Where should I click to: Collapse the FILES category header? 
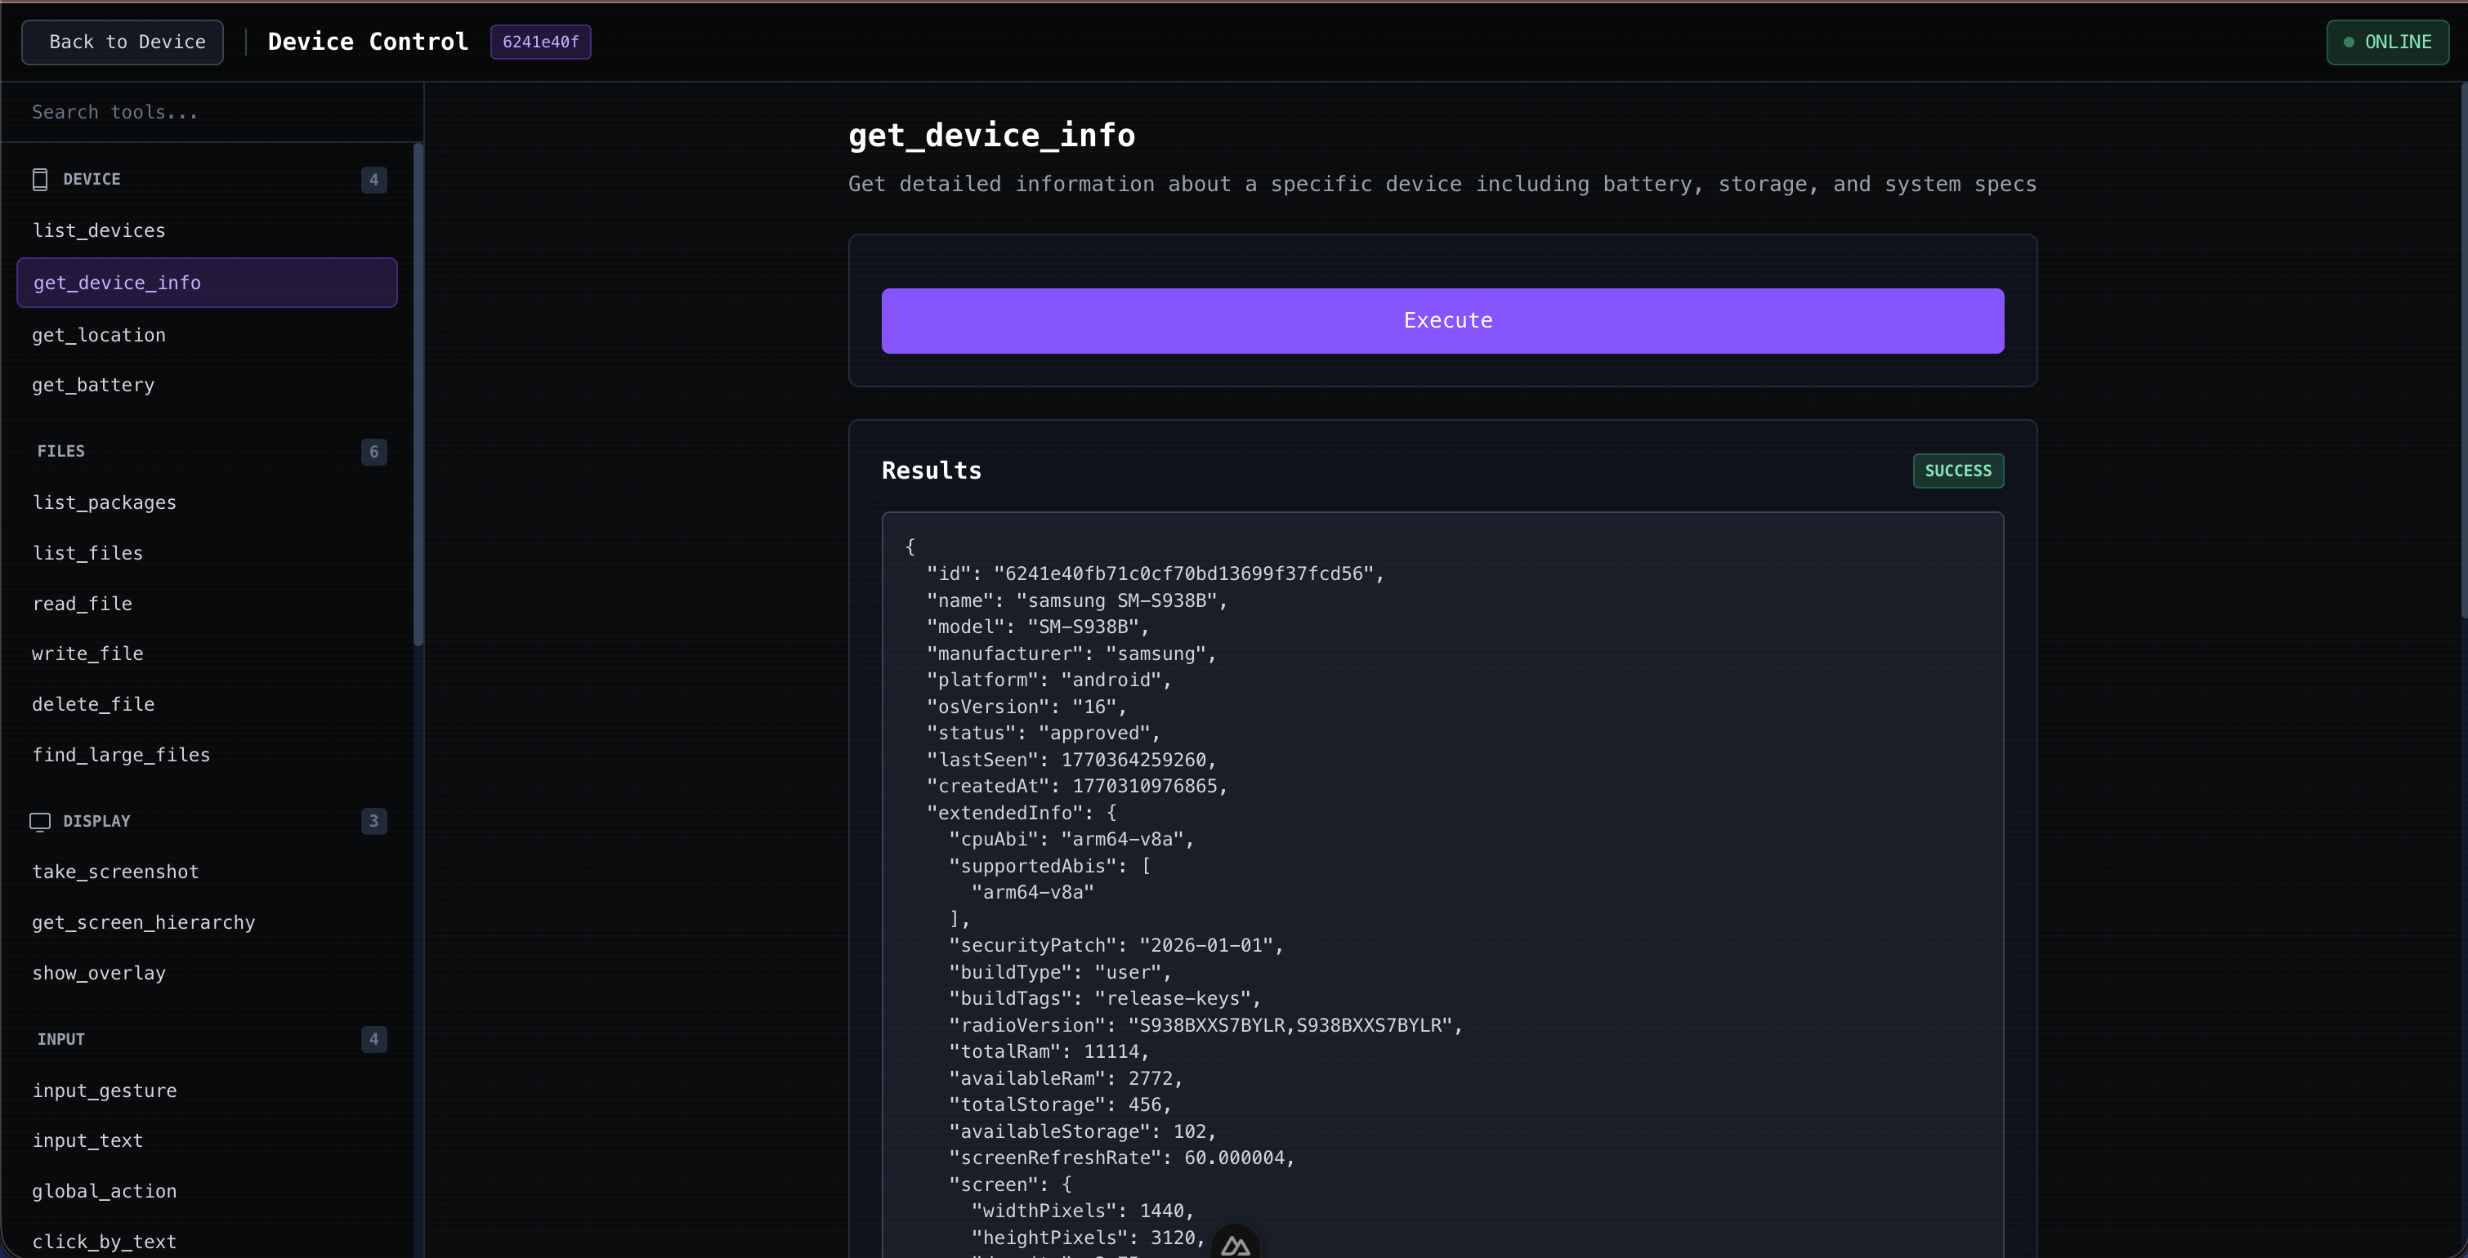[x=207, y=452]
